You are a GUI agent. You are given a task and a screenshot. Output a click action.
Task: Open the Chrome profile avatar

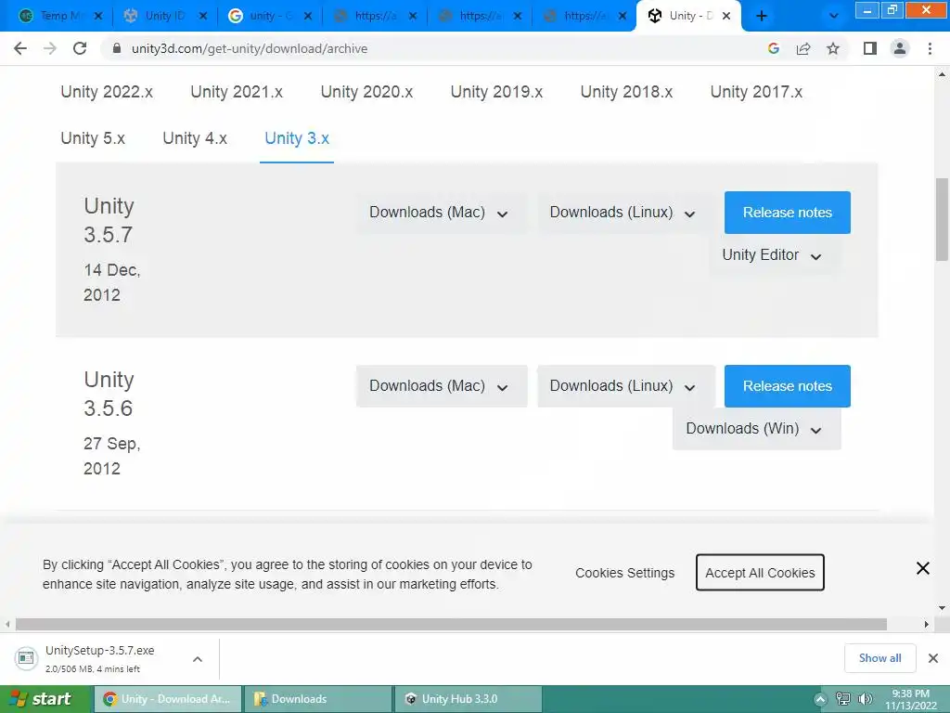point(900,48)
